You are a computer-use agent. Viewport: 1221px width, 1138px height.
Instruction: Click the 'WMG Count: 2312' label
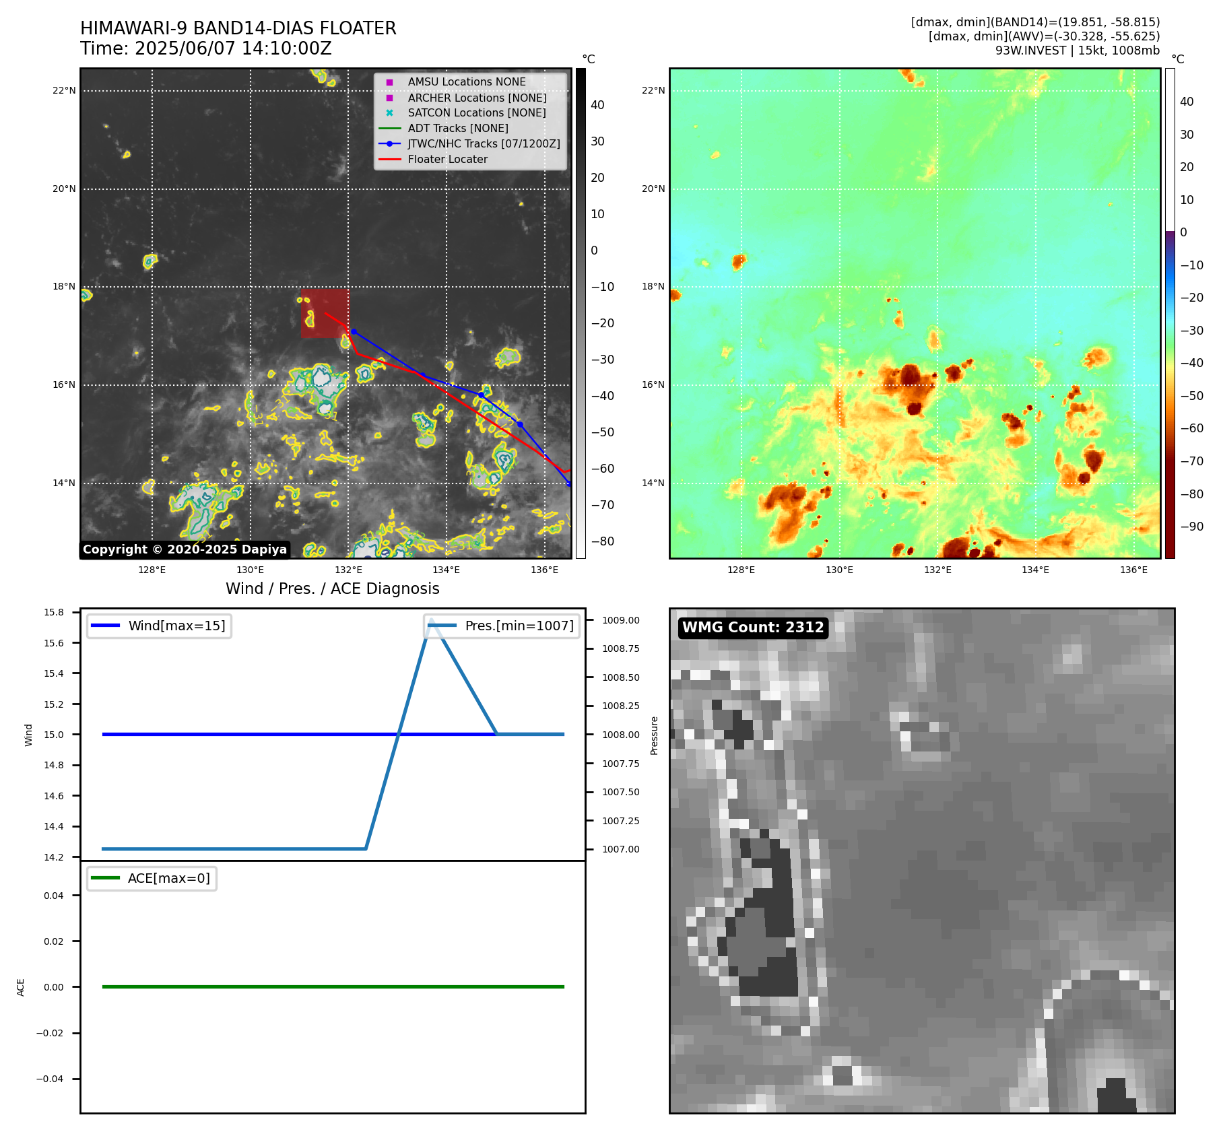tap(753, 628)
